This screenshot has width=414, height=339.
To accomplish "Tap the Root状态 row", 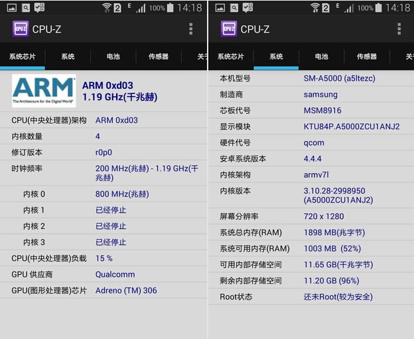I will pos(311,297).
